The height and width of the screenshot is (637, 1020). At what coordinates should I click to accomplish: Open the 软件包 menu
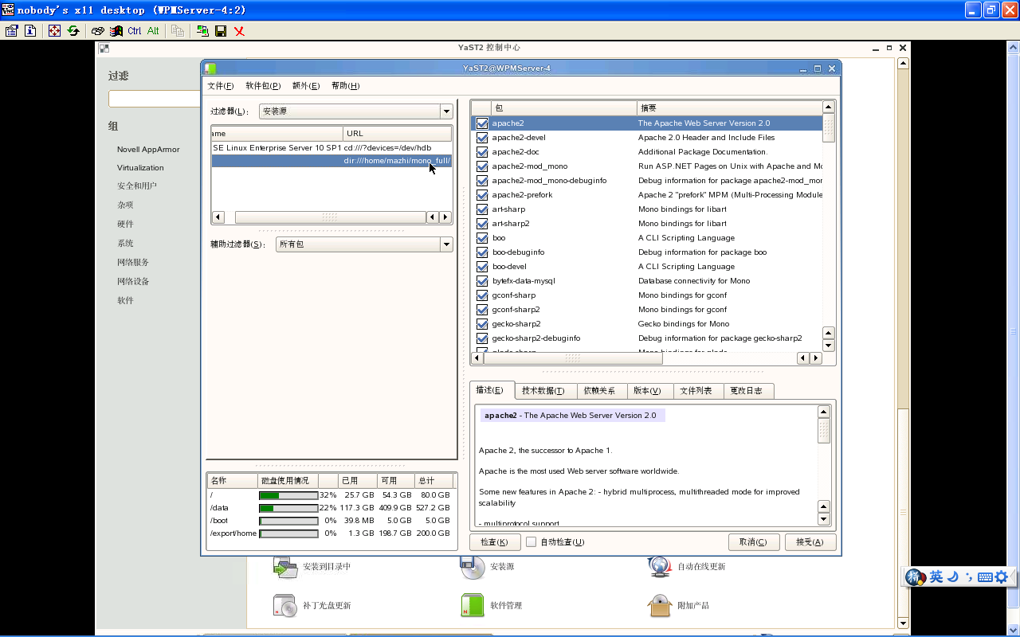pyautogui.click(x=263, y=86)
